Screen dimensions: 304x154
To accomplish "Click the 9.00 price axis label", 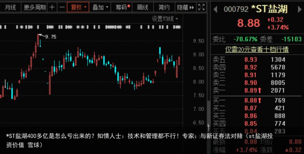I will click(198, 55).
